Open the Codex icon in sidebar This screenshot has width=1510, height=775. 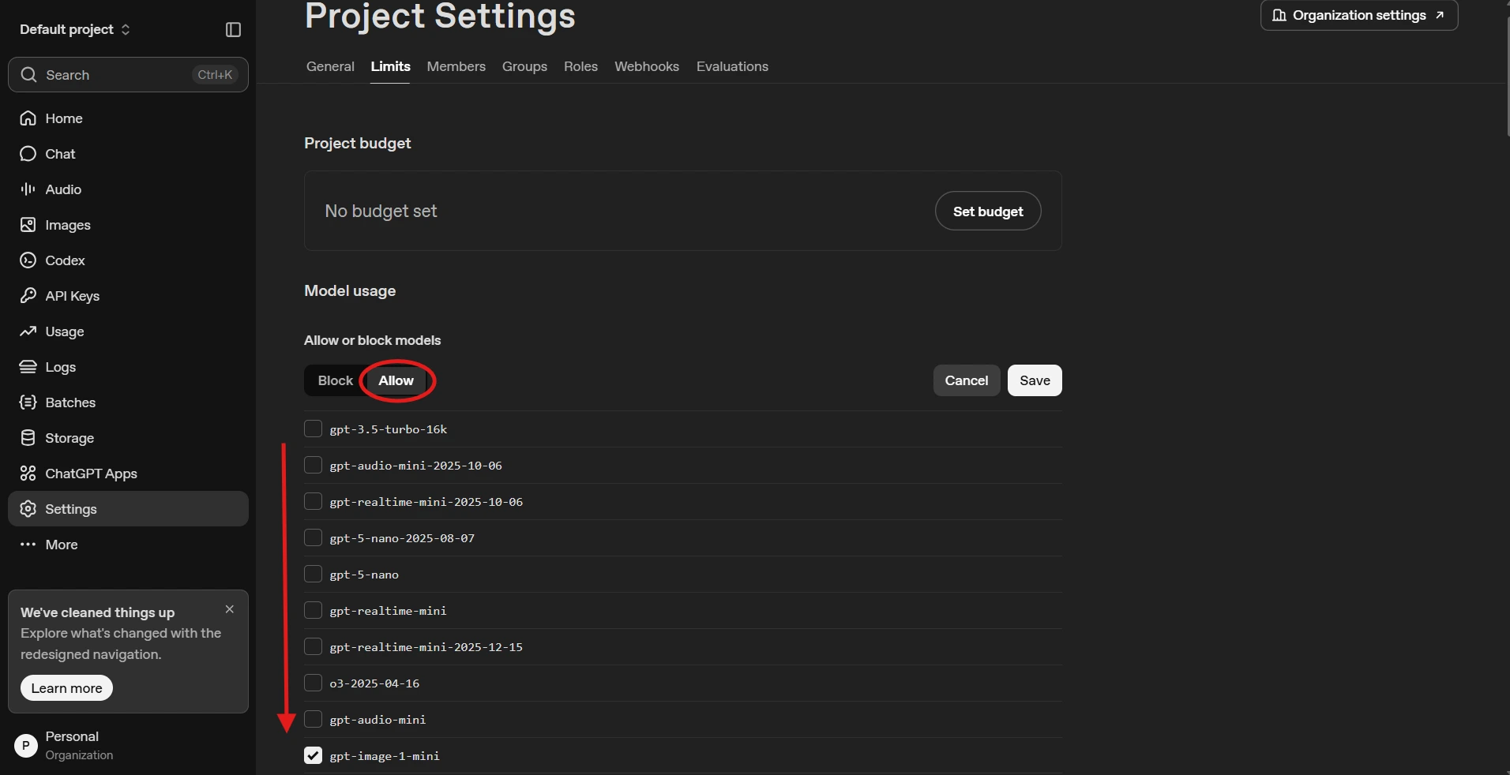(28, 260)
